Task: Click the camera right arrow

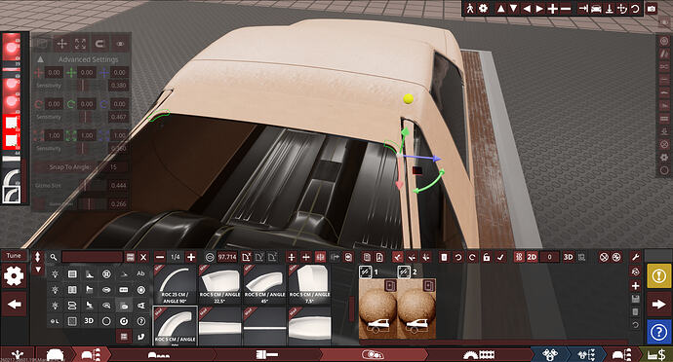Action: pos(539,9)
